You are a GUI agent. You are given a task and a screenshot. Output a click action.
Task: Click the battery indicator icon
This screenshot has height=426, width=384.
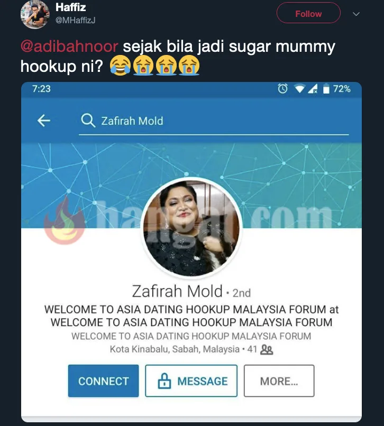tap(326, 89)
